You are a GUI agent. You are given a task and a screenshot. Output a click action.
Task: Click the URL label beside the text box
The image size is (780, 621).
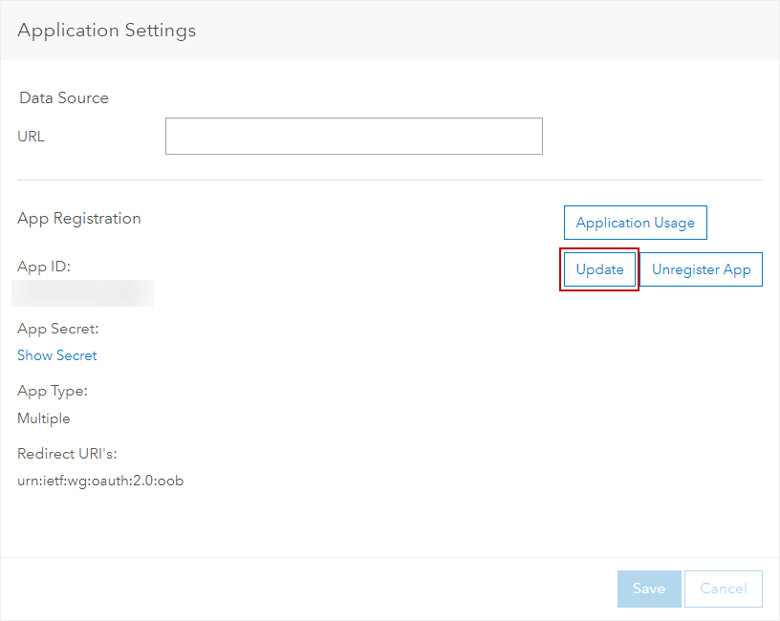point(32,137)
